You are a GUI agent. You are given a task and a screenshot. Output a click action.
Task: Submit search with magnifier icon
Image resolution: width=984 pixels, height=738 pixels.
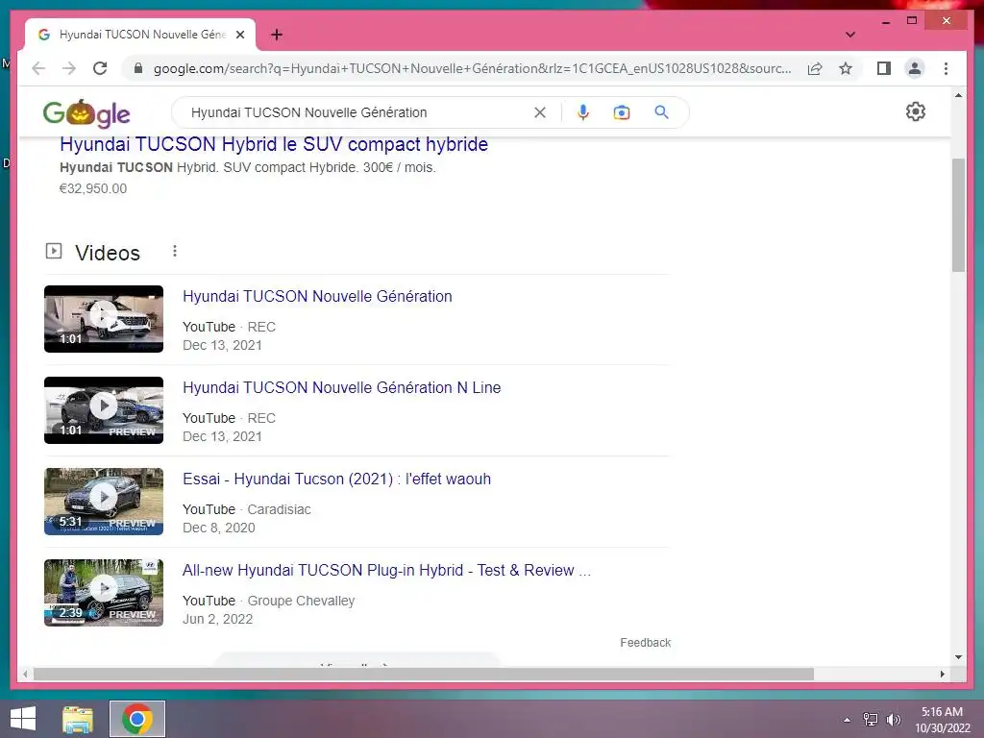click(661, 112)
